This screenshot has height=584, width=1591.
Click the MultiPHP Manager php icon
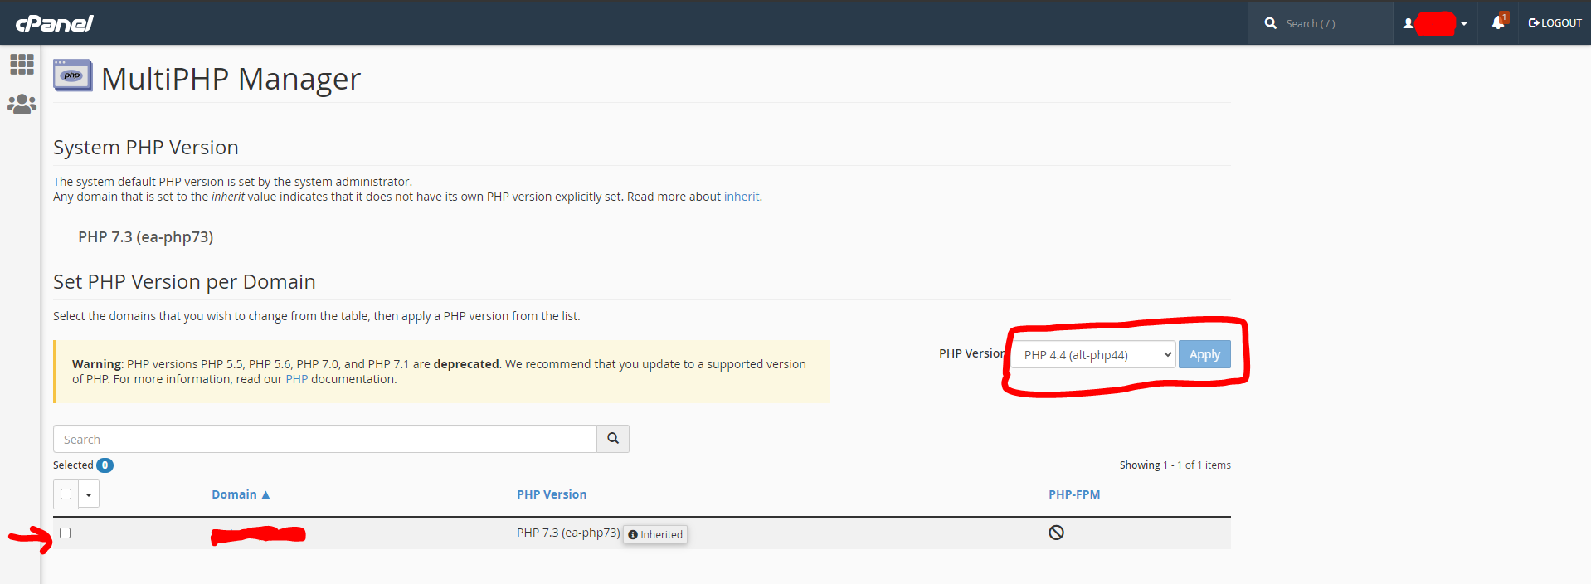[73, 75]
